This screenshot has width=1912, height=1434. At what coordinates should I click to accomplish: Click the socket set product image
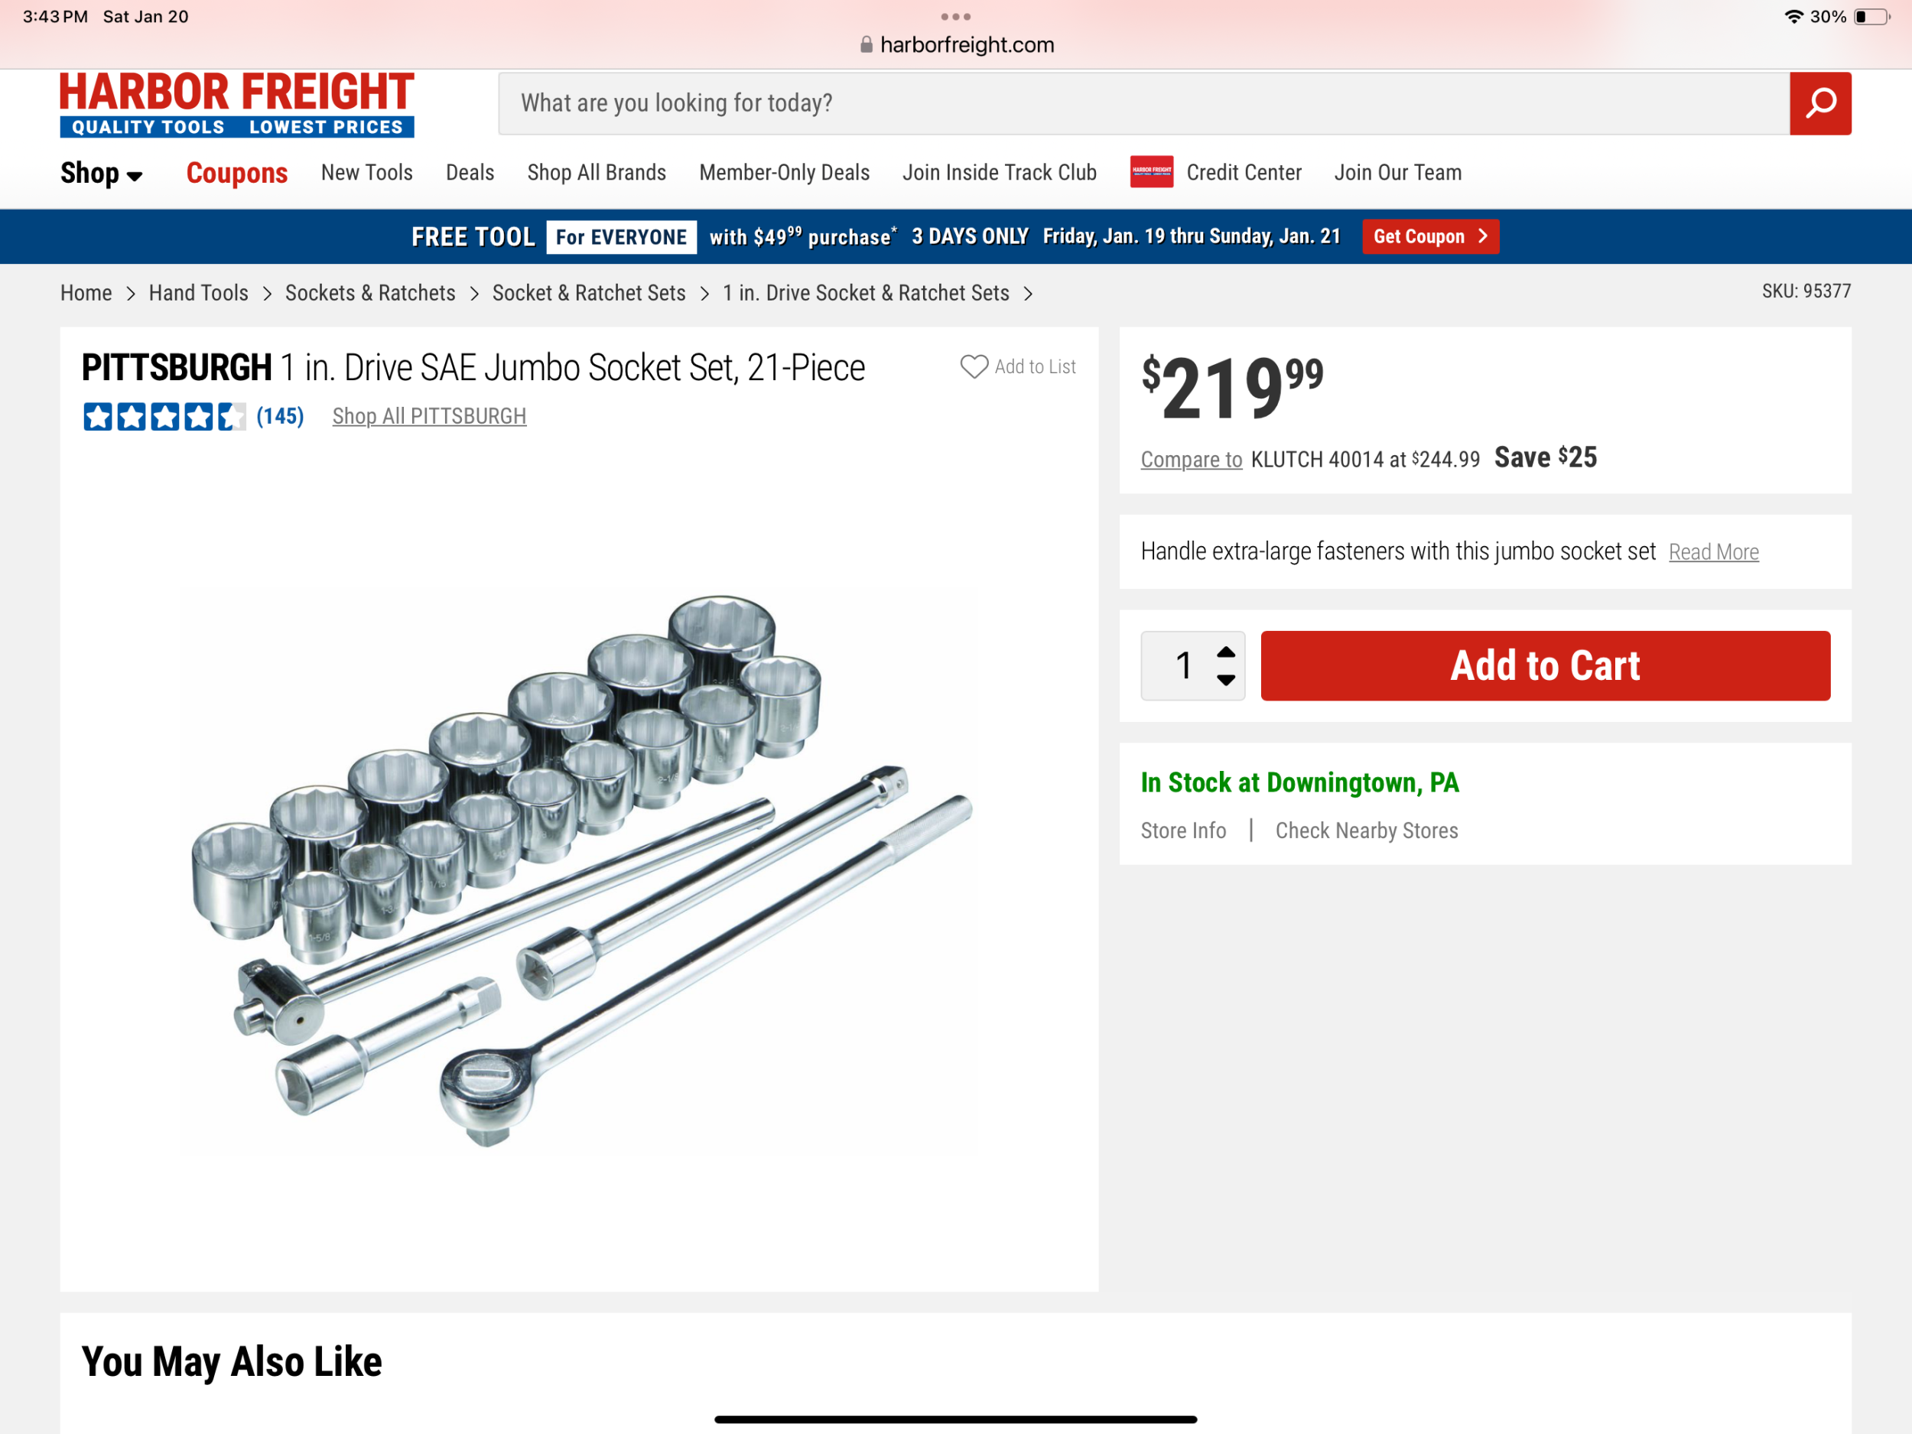point(578,871)
